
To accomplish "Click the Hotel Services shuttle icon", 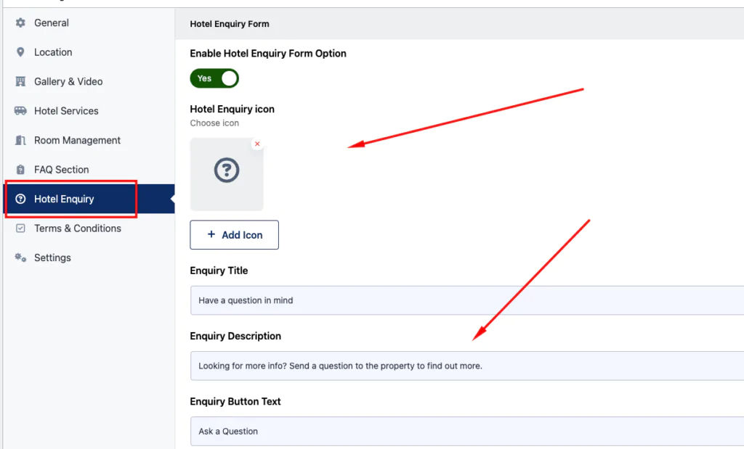I will click(20, 111).
